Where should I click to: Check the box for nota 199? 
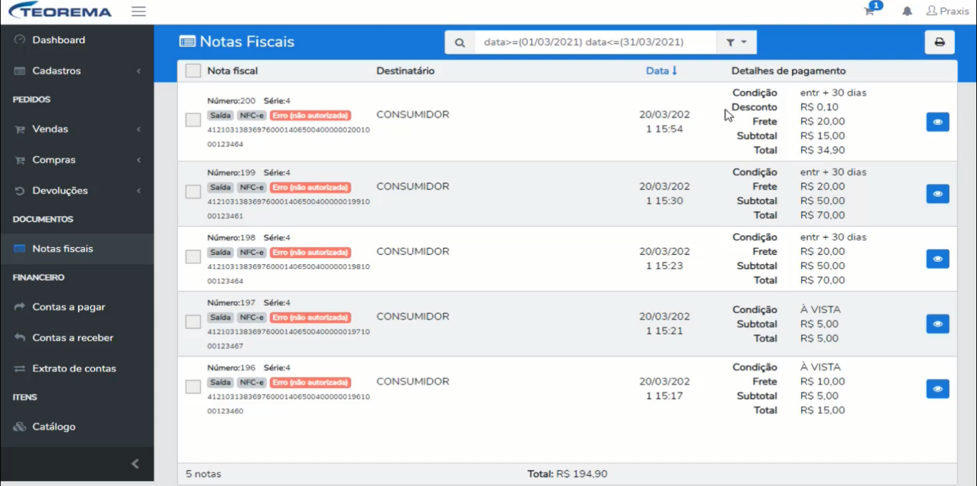(x=193, y=192)
